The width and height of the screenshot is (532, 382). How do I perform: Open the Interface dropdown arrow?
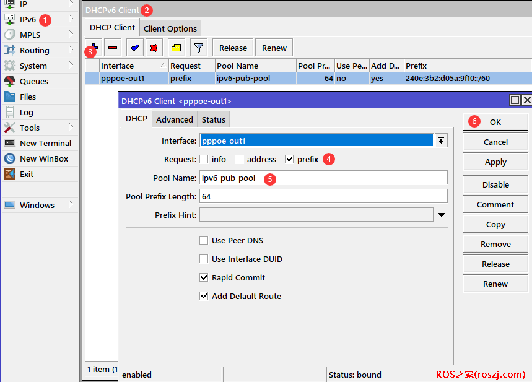point(441,141)
